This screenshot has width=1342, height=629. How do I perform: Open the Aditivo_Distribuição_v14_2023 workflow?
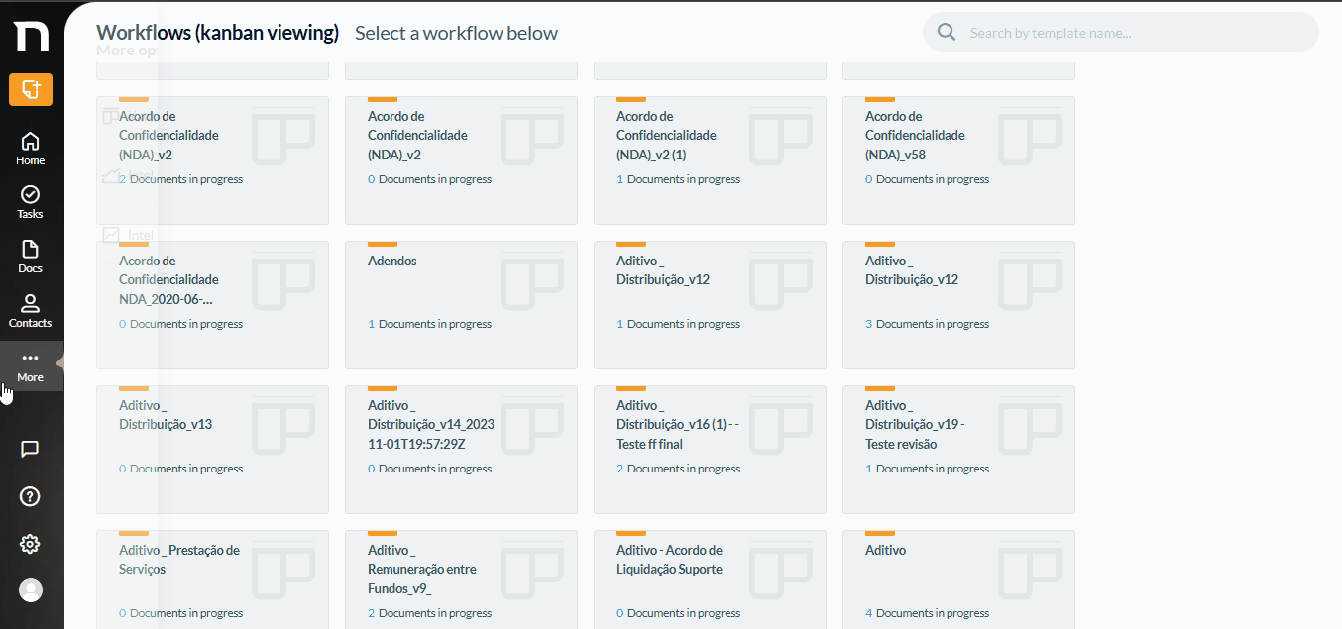pyautogui.click(x=461, y=450)
